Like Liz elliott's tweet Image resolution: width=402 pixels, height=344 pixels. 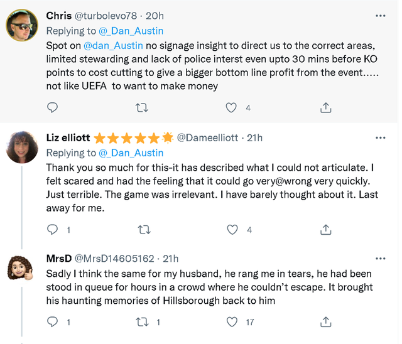[x=232, y=230]
